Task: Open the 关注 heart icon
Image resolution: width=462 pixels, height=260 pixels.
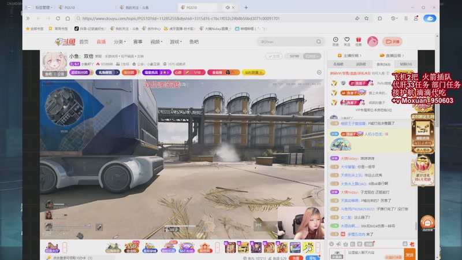Action: point(347,41)
